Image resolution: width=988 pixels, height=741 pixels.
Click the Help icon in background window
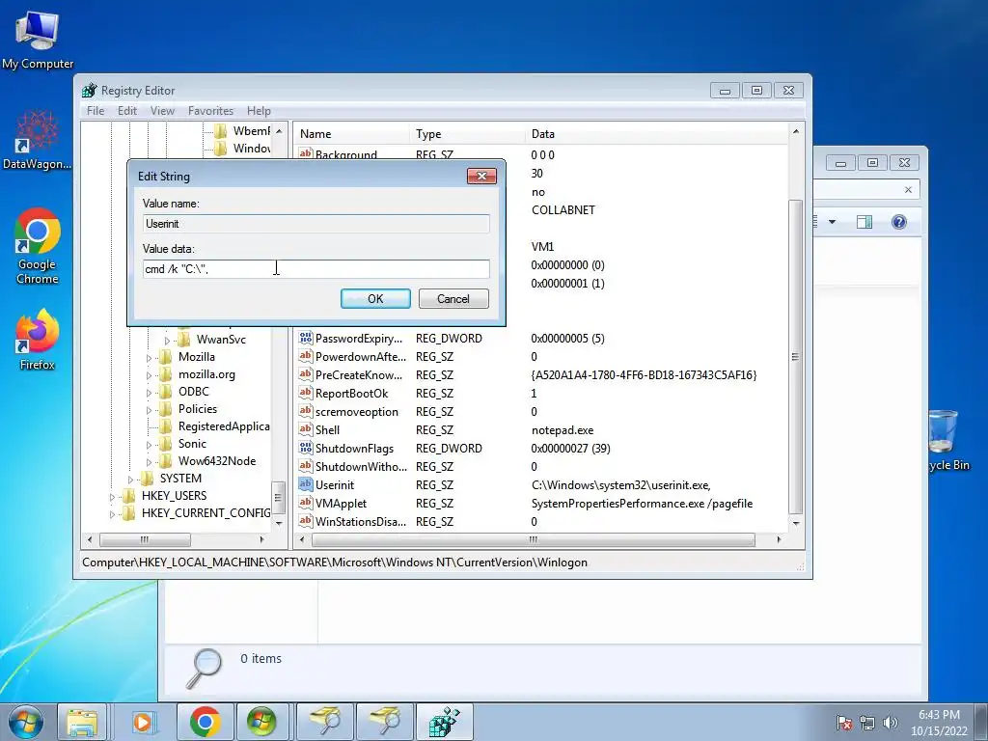pos(899,222)
